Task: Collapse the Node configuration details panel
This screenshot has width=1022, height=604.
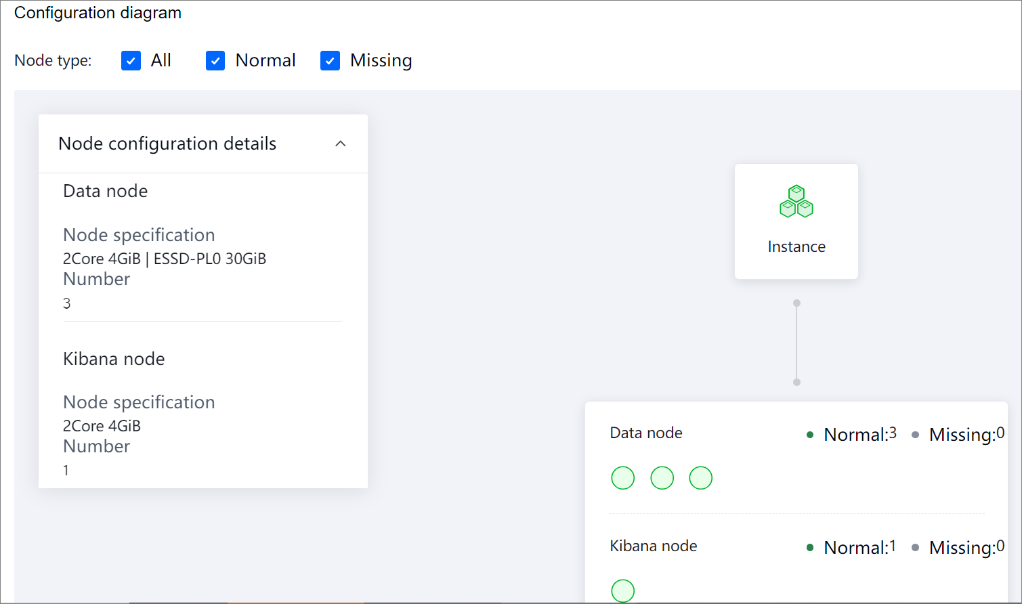Action: coord(341,144)
